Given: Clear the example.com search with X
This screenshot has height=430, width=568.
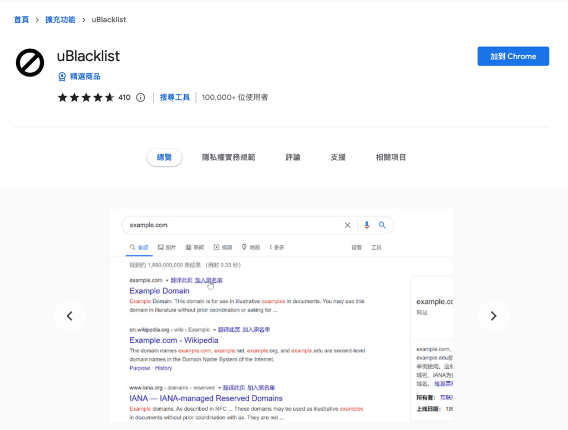Looking at the screenshot, I should click(x=347, y=225).
